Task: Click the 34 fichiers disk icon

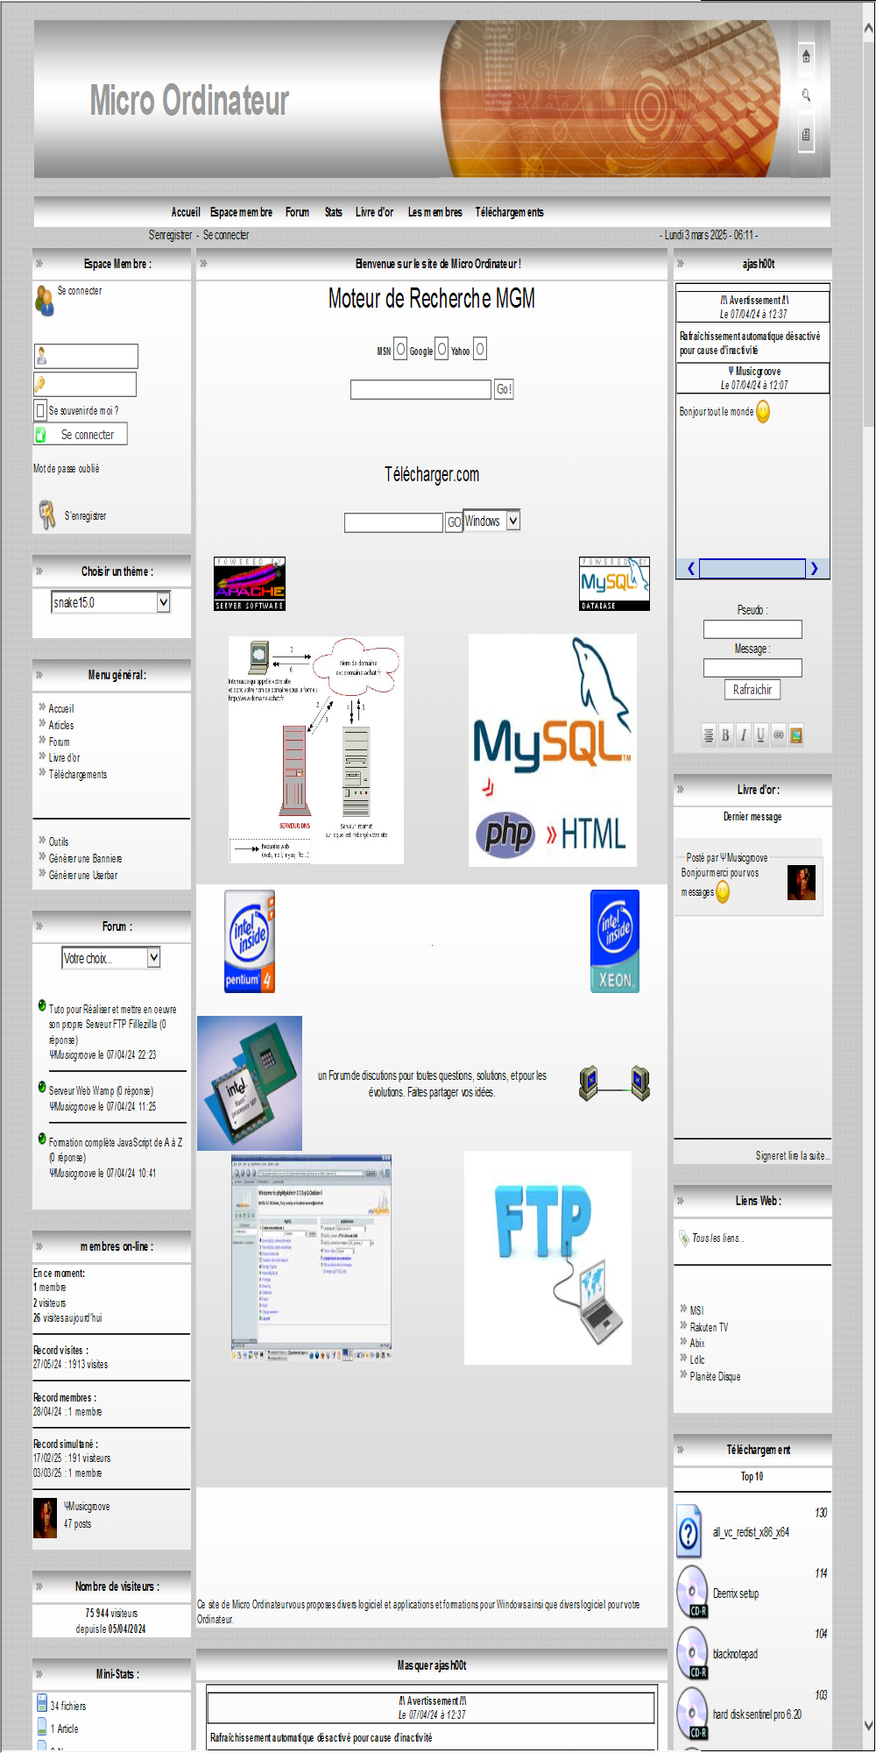Action: pos(42,1703)
